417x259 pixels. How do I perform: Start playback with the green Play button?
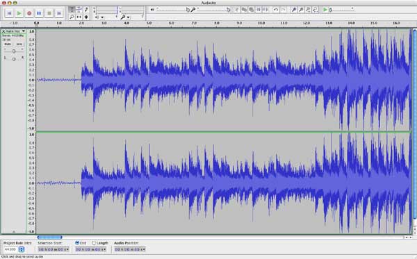tap(19, 13)
